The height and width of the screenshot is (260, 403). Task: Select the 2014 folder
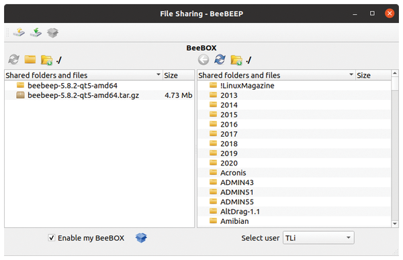tap(294, 105)
